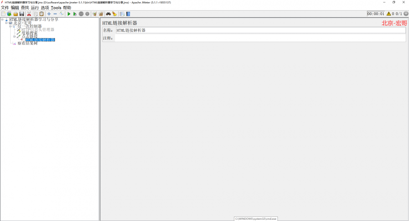Open the Tools menu

tap(56, 8)
